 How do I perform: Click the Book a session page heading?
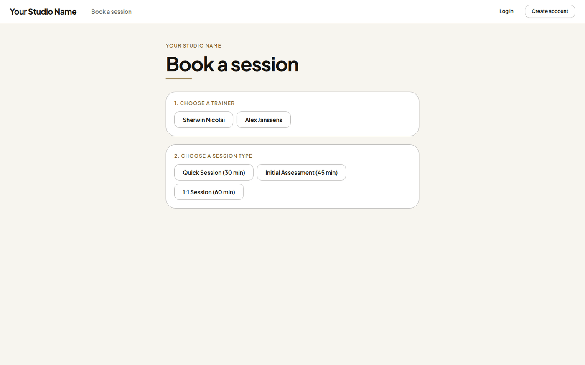coord(232,64)
